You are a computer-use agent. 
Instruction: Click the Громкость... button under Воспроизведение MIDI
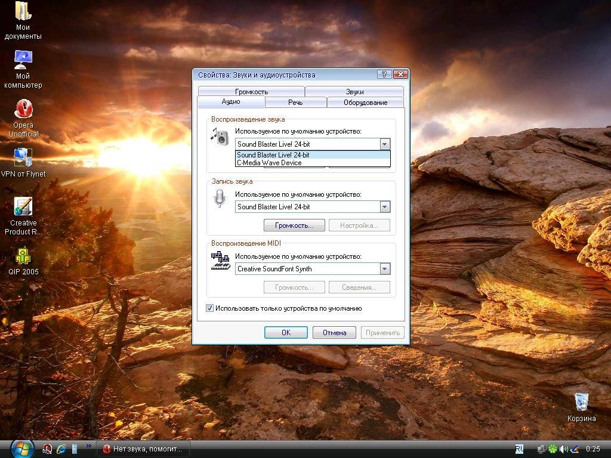[294, 287]
